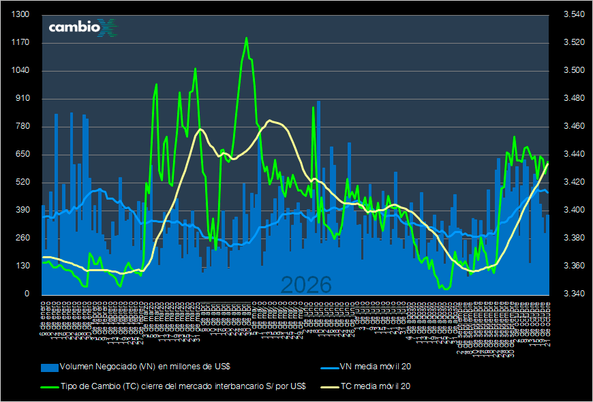The height and width of the screenshot is (402, 593).
Task: Click the right axis value 3.400
Action: (574, 211)
